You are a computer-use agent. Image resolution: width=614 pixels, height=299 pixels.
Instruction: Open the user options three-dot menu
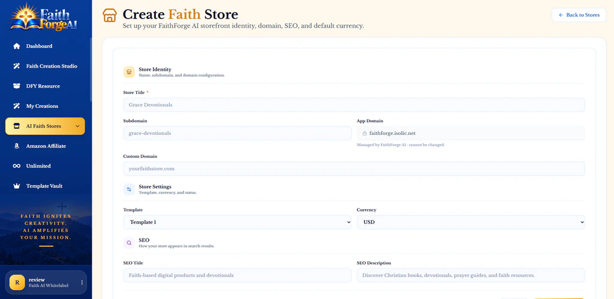[82, 282]
